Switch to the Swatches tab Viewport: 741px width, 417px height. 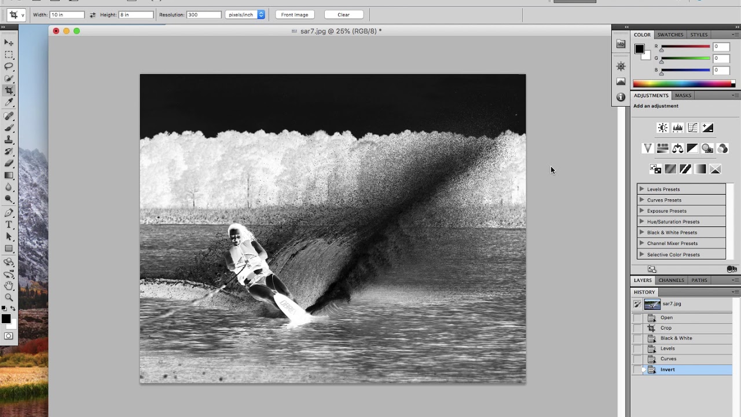[x=670, y=35]
